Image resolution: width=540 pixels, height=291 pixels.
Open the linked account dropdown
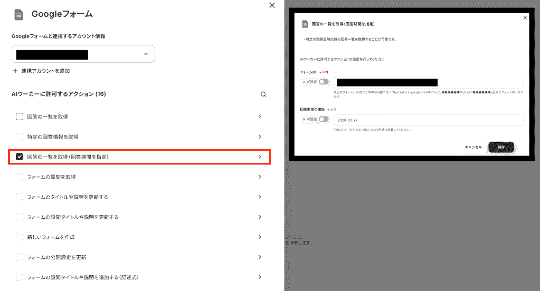click(x=83, y=54)
